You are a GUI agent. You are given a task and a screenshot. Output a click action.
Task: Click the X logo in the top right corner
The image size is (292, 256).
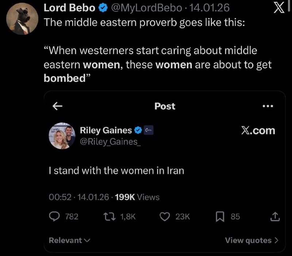coord(280,8)
